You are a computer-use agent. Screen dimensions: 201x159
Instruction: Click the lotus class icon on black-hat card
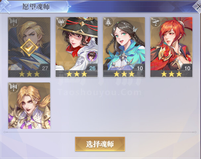(61, 22)
